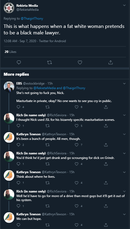
Task: Like the Rekieta Media main tweet
Action: (x=80, y=63)
